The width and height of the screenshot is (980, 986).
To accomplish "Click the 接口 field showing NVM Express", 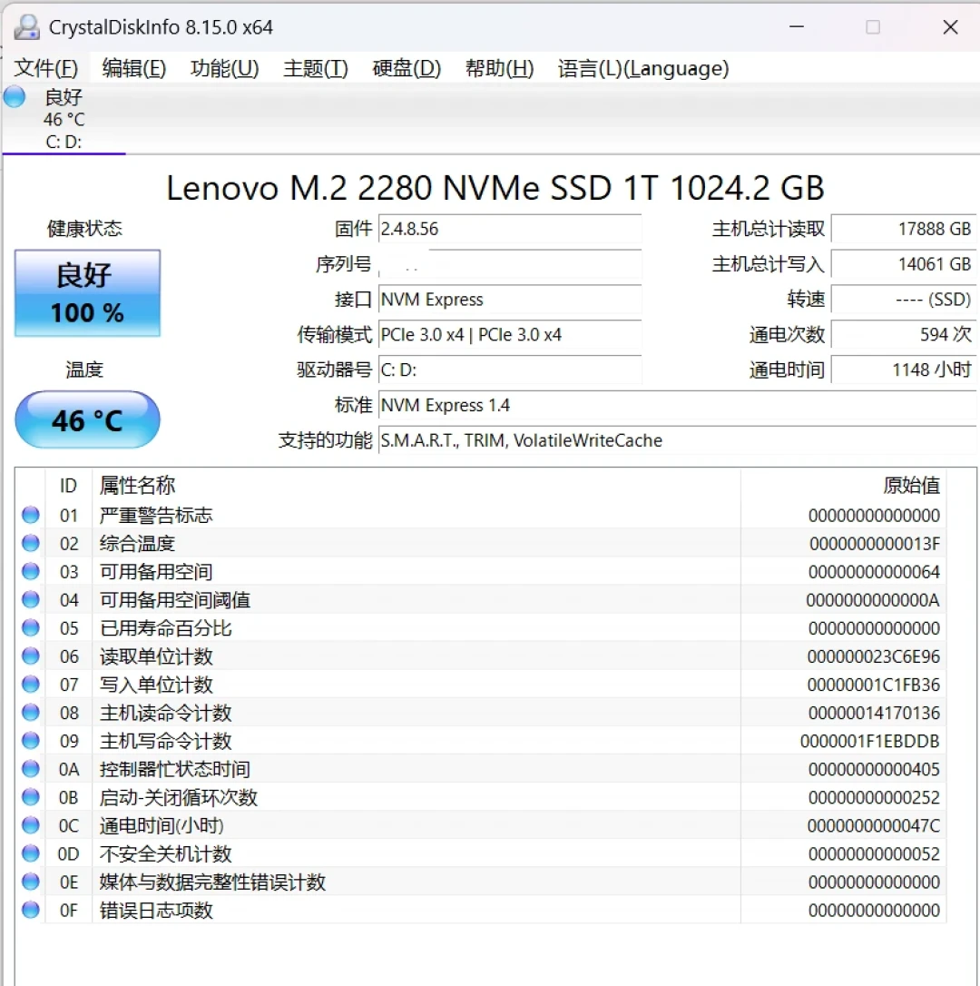I will click(510, 300).
